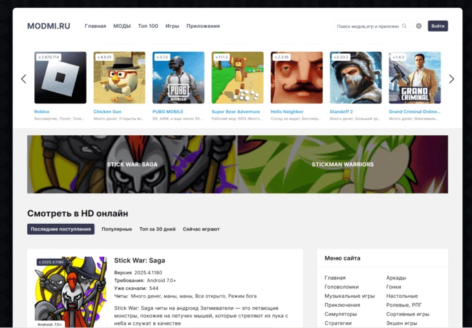Click the v.2025.4.1180 version badge
The width and height of the screenshot is (472, 328).
(x=51, y=262)
